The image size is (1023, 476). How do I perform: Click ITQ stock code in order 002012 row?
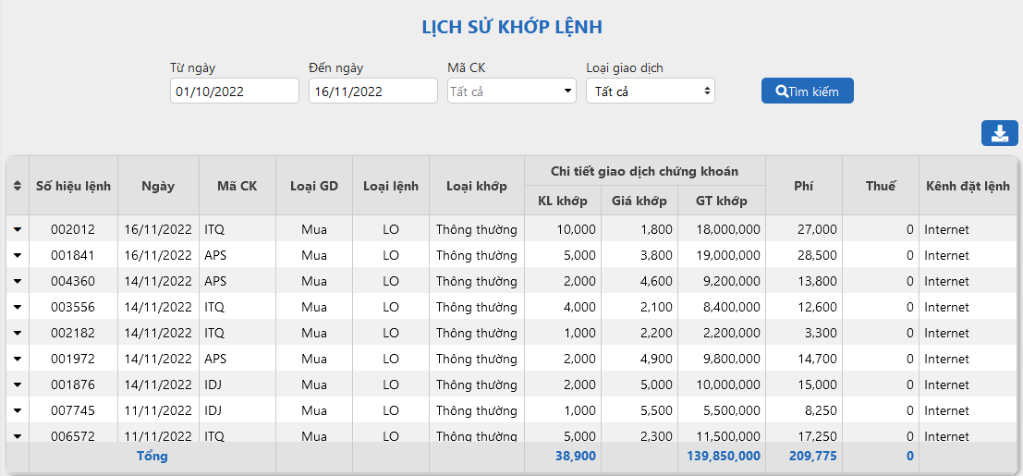pyautogui.click(x=214, y=229)
